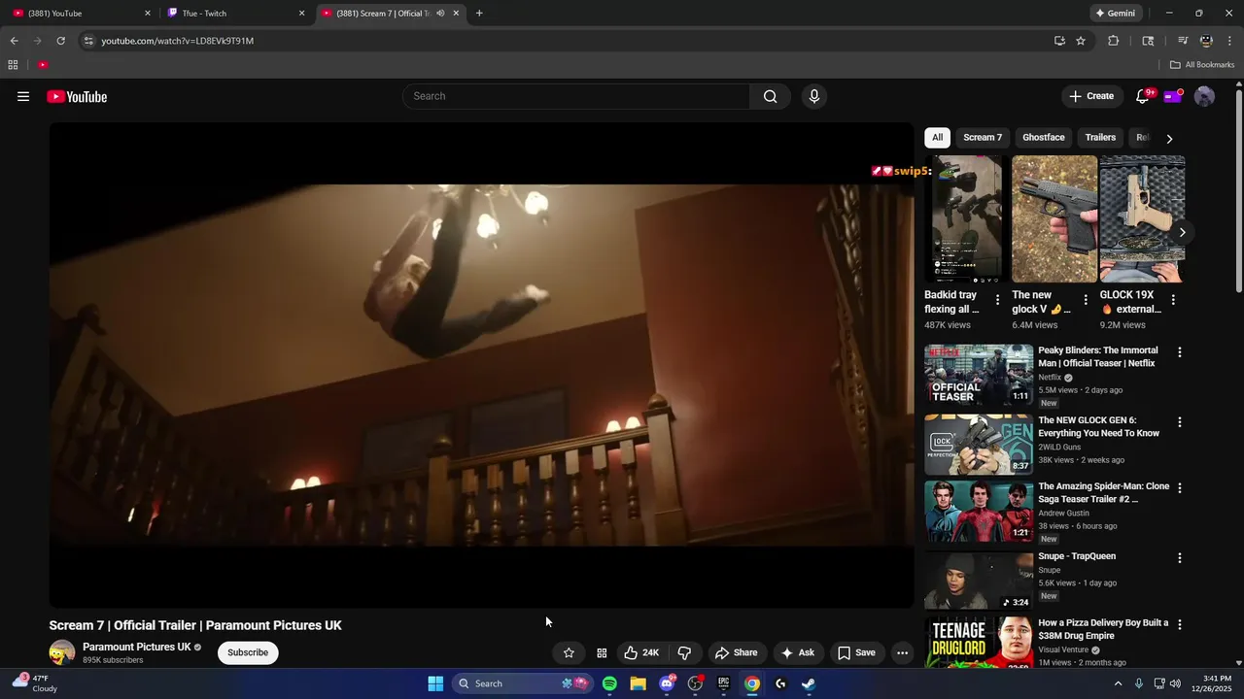Open options menu for Snupe - TrapQueen
This screenshot has height=699, width=1244.
tap(1180, 558)
